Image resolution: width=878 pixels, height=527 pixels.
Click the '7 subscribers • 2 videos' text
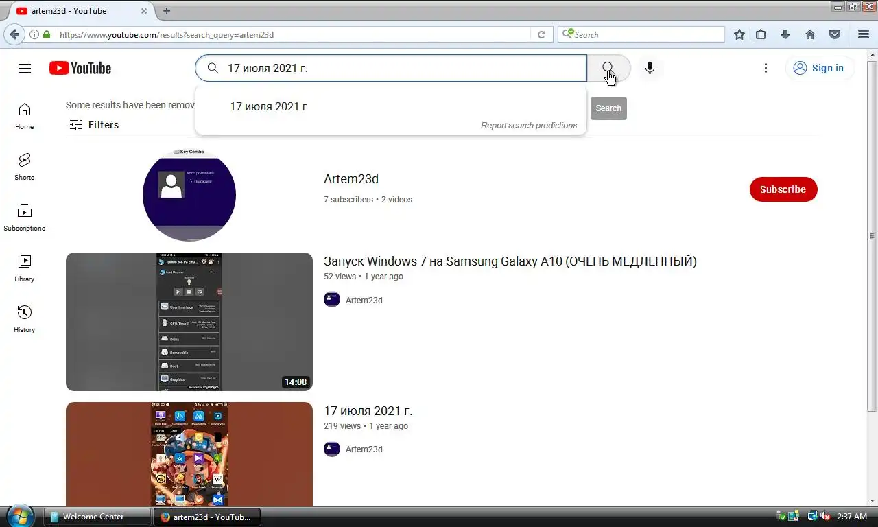point(368,200)
